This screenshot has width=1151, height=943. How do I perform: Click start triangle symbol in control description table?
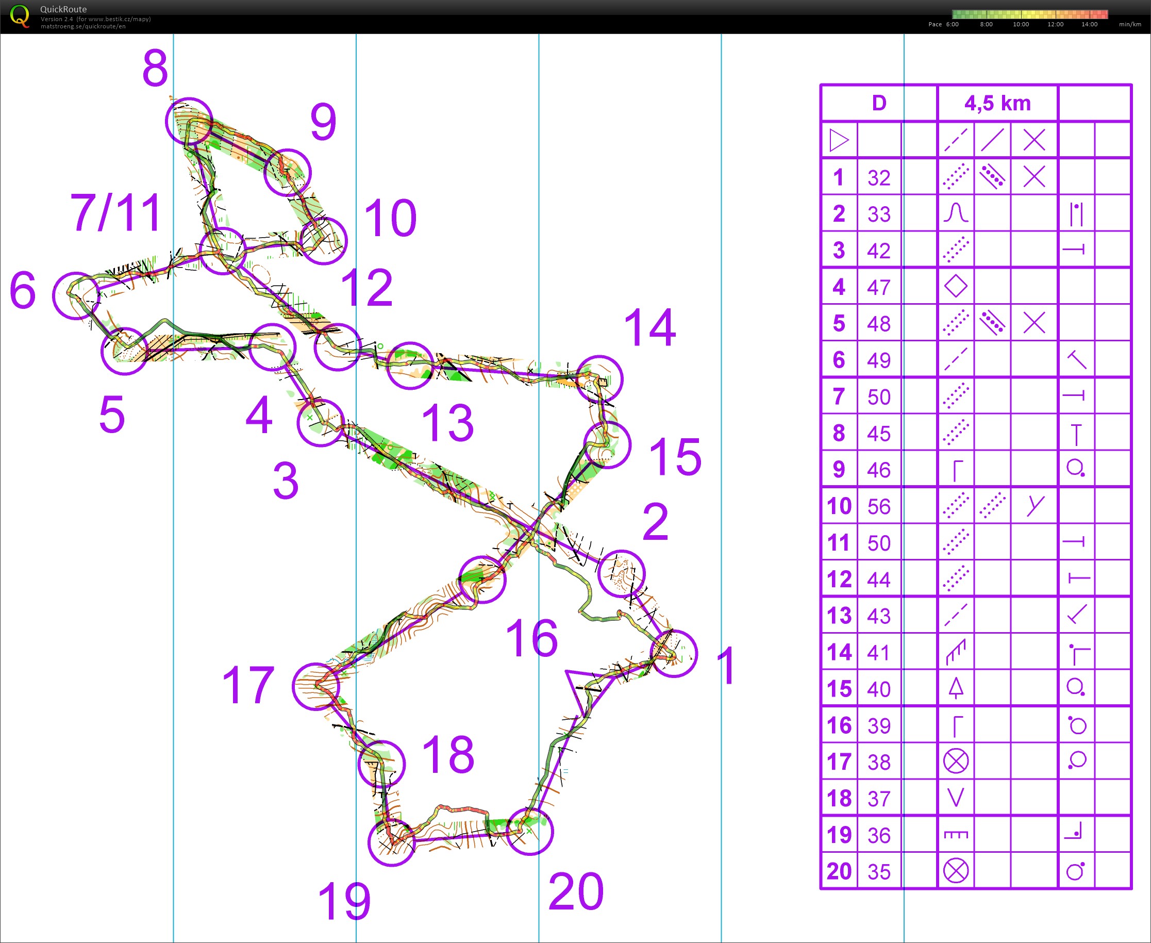pos(839,140)
